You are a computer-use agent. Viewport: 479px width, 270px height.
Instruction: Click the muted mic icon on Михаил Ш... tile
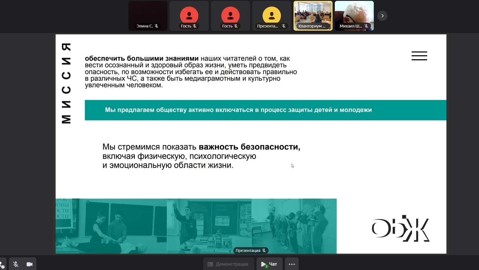(366, 26)
